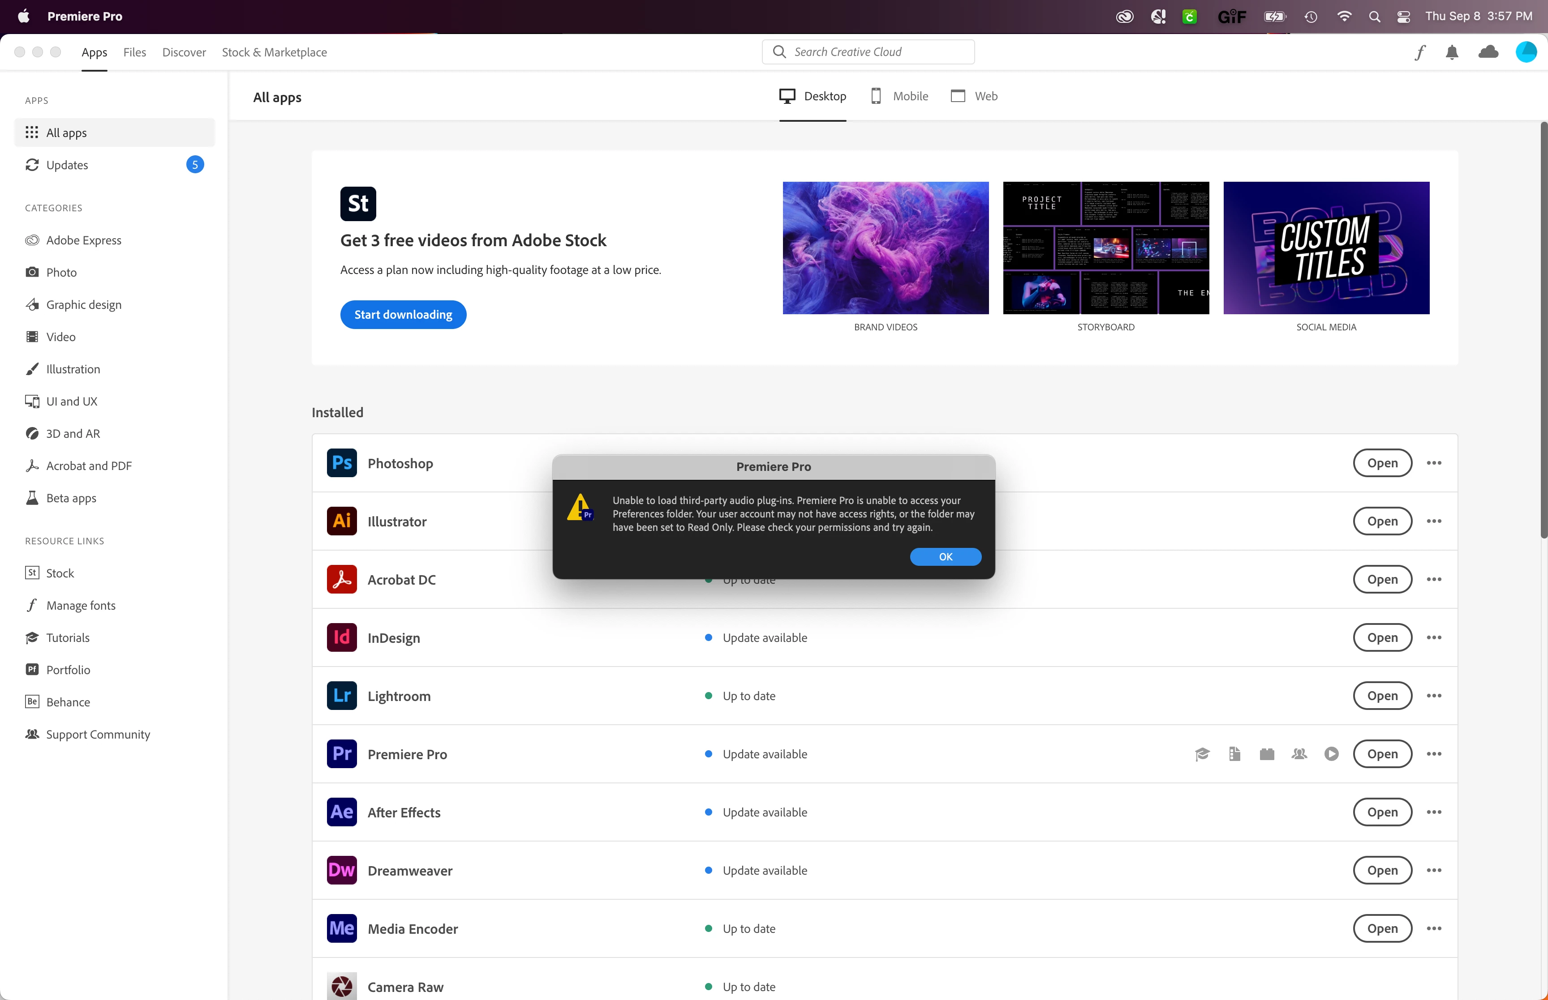The width and height of the screenshot is (1548, 1000).
Task: Open more options for Photoshop
Action: (x=1434, y=463)
